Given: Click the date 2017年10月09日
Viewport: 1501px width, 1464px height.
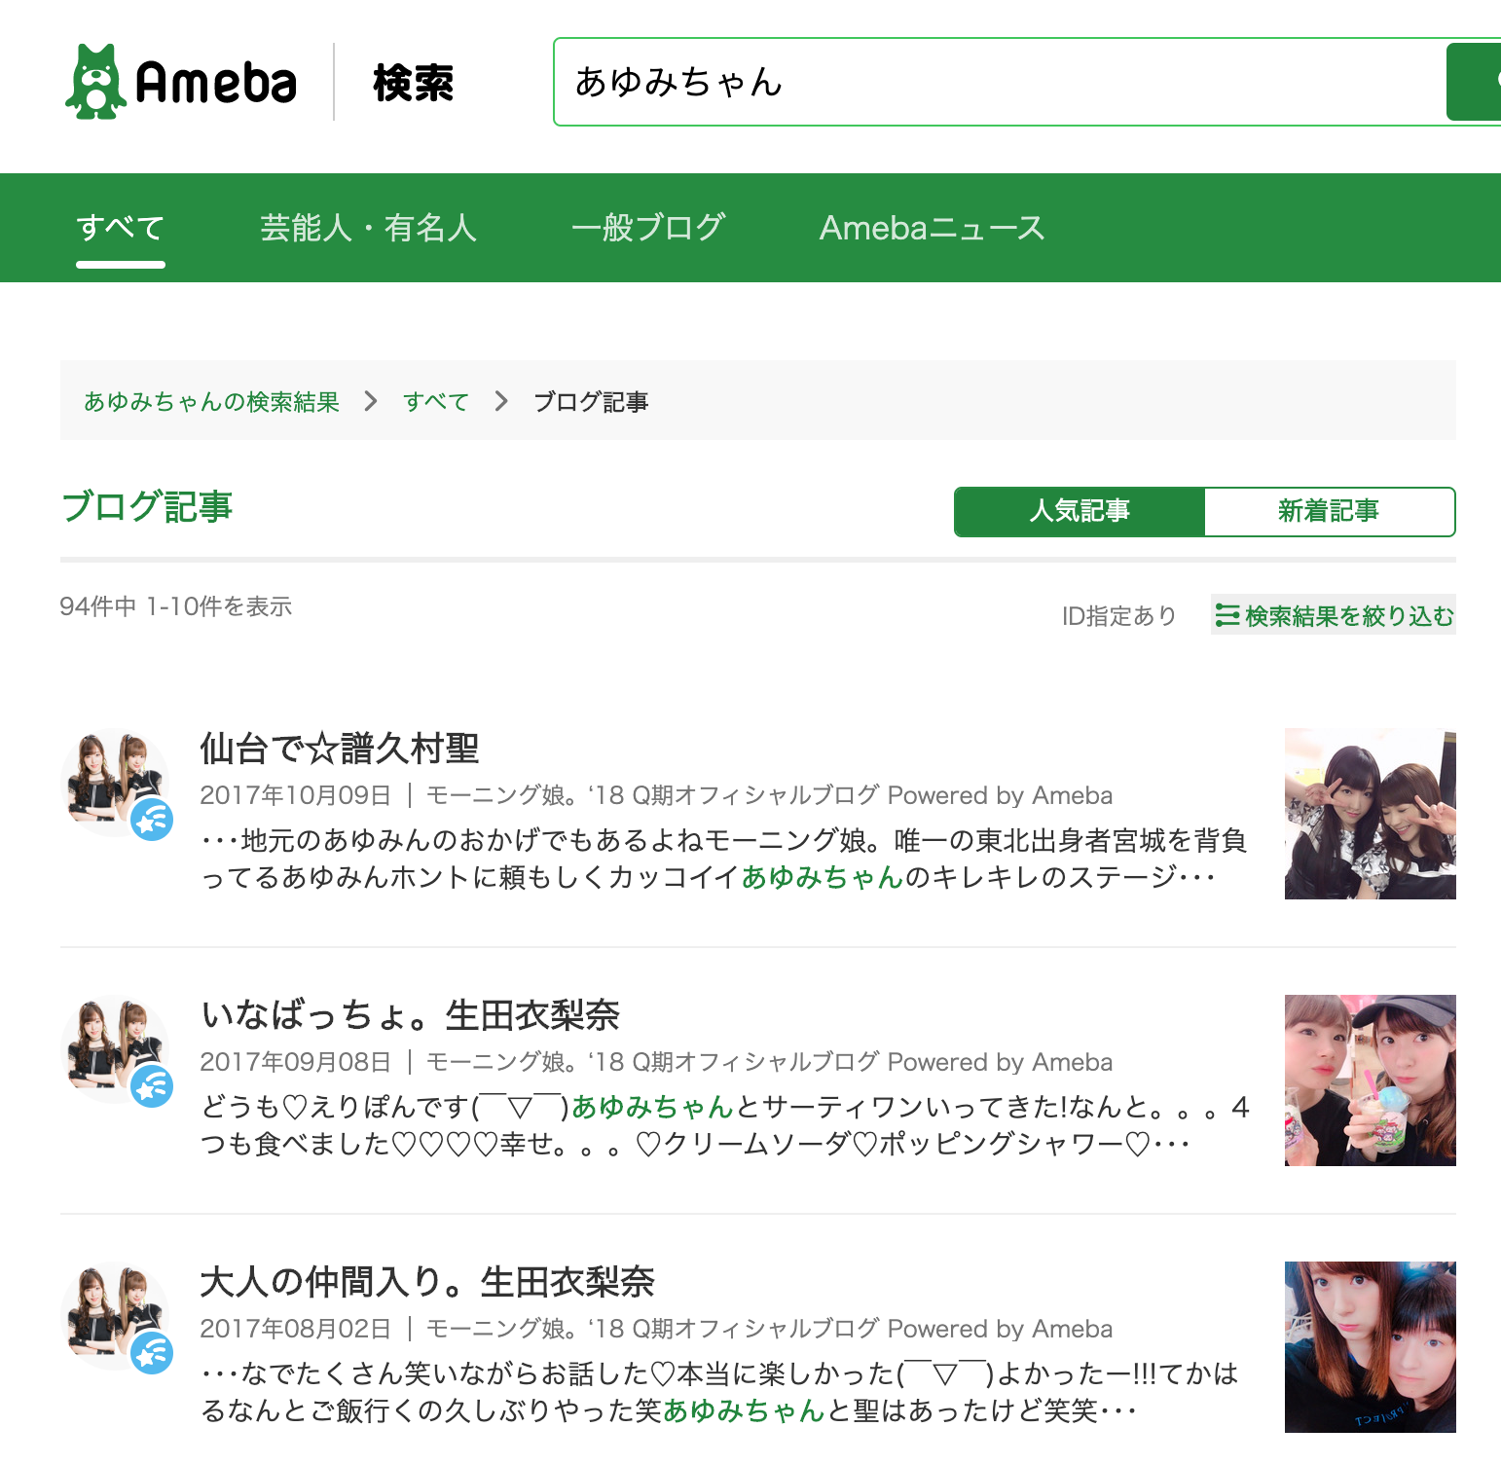Looking at the screenshot, I should [x=296, y=795].
